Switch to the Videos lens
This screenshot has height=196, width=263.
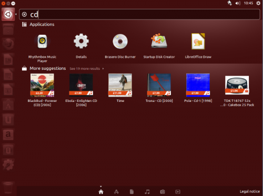178,192
